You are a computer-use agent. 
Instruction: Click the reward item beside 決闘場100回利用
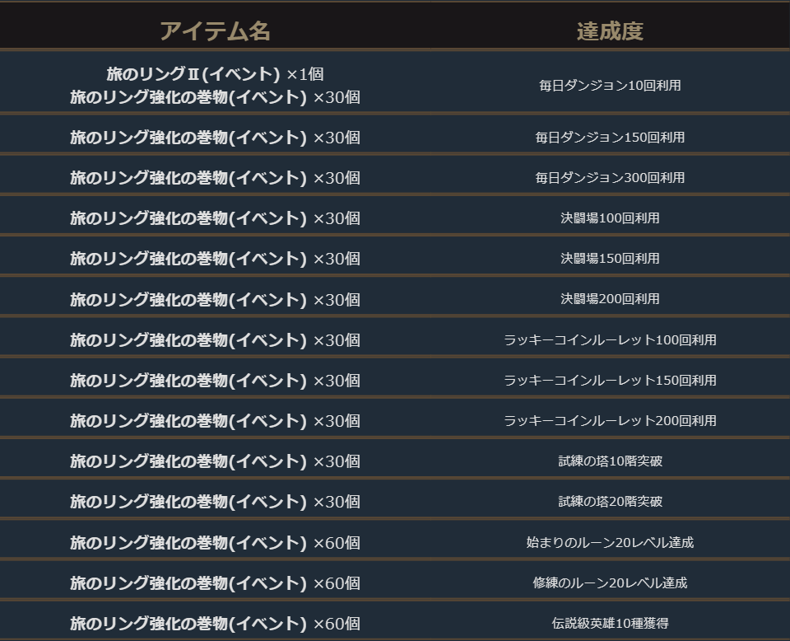[215, 218]
